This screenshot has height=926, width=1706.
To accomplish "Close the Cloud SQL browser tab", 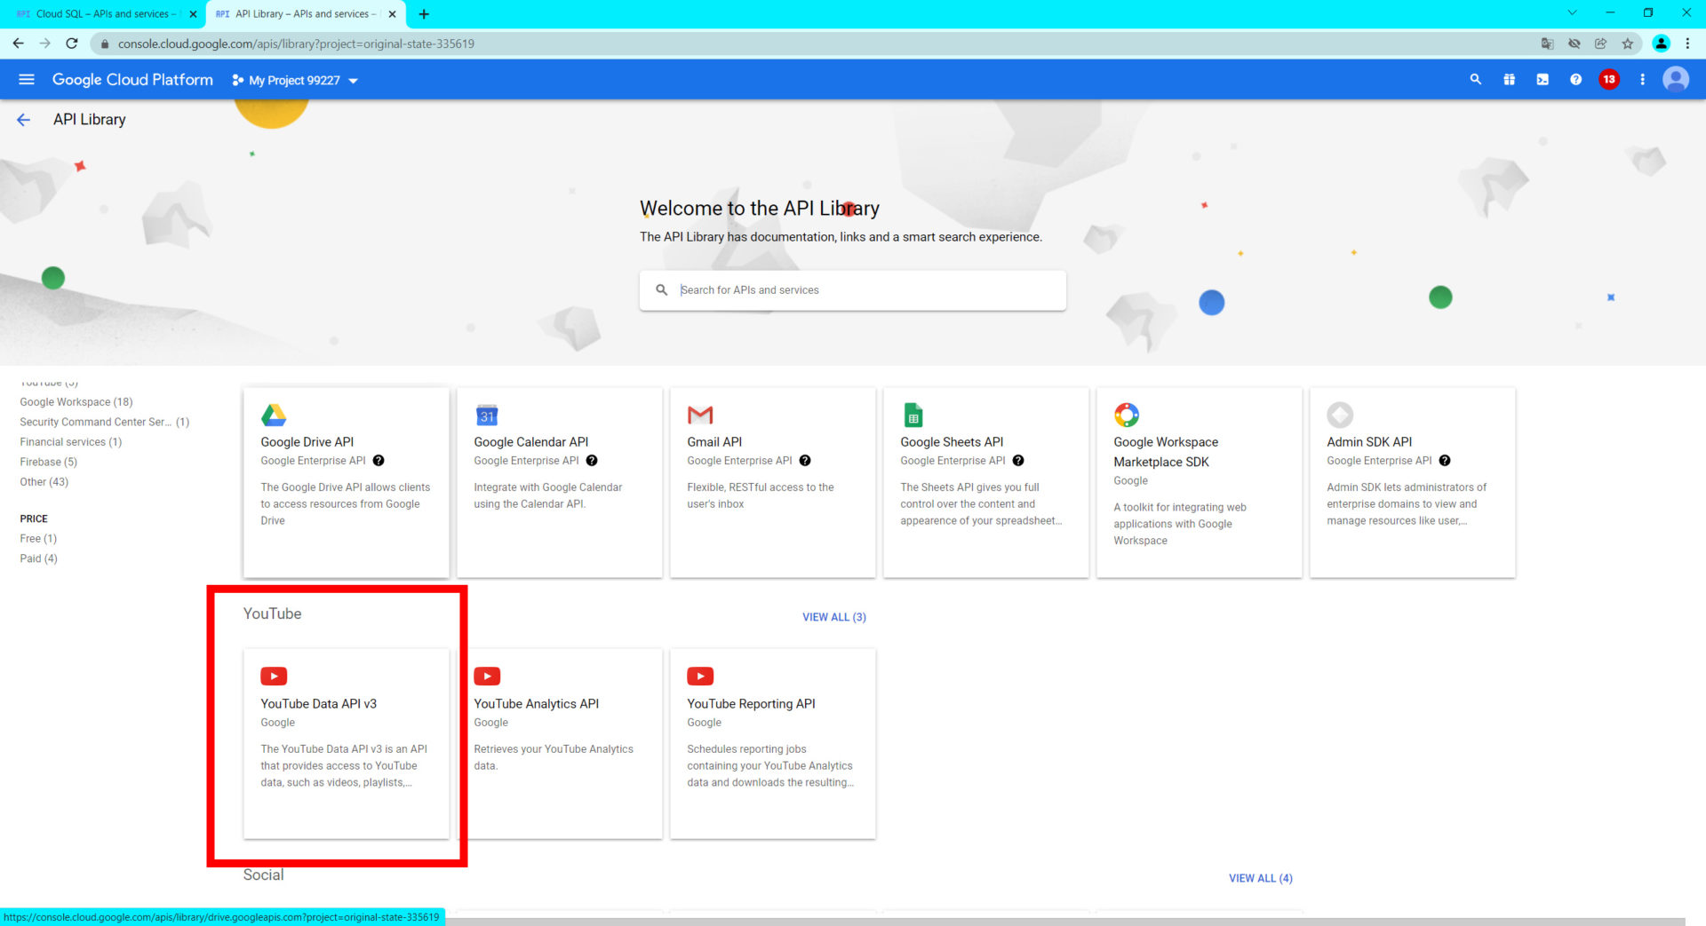I will tap(193, 14).
